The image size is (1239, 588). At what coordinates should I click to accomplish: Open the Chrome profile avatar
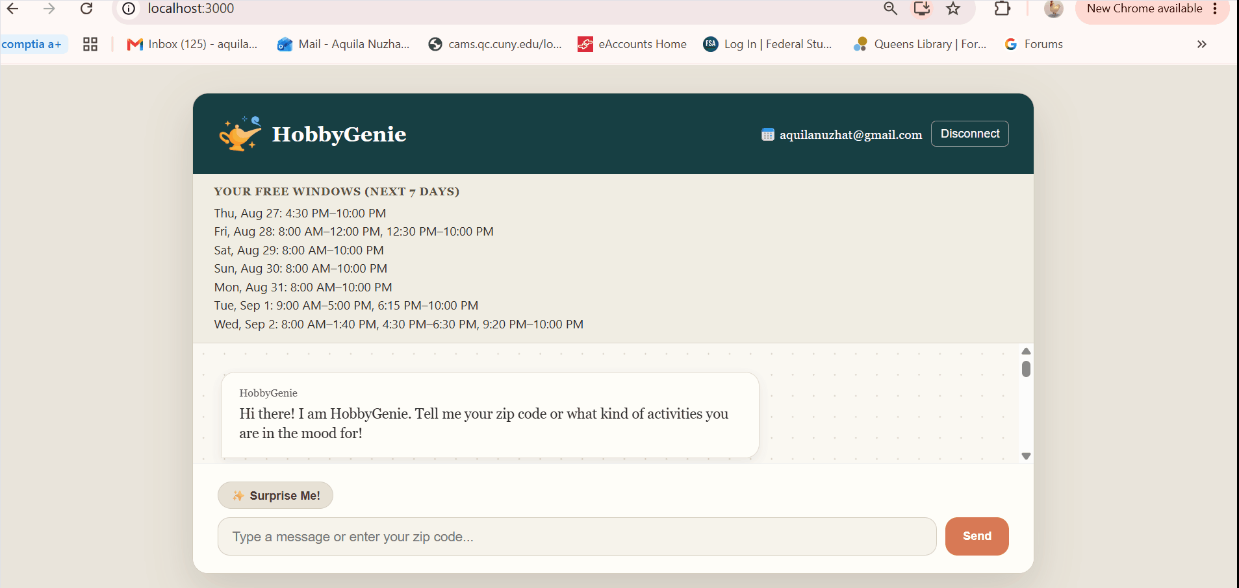[1053, 8]
